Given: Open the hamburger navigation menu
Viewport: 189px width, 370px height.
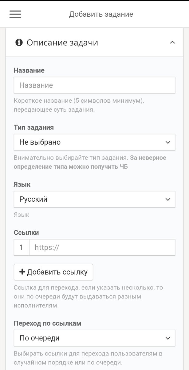Looking at the screenshot, I should tap(15, 14).
